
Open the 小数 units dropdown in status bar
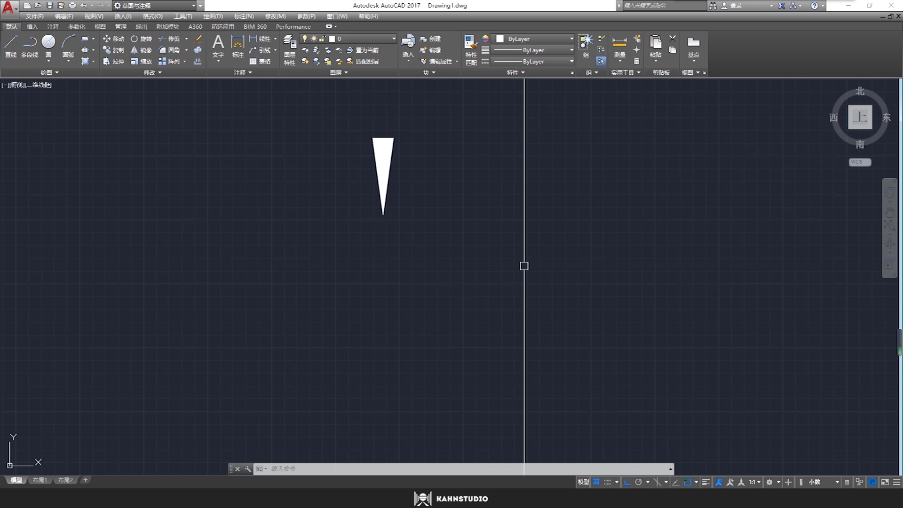(823, 482)
